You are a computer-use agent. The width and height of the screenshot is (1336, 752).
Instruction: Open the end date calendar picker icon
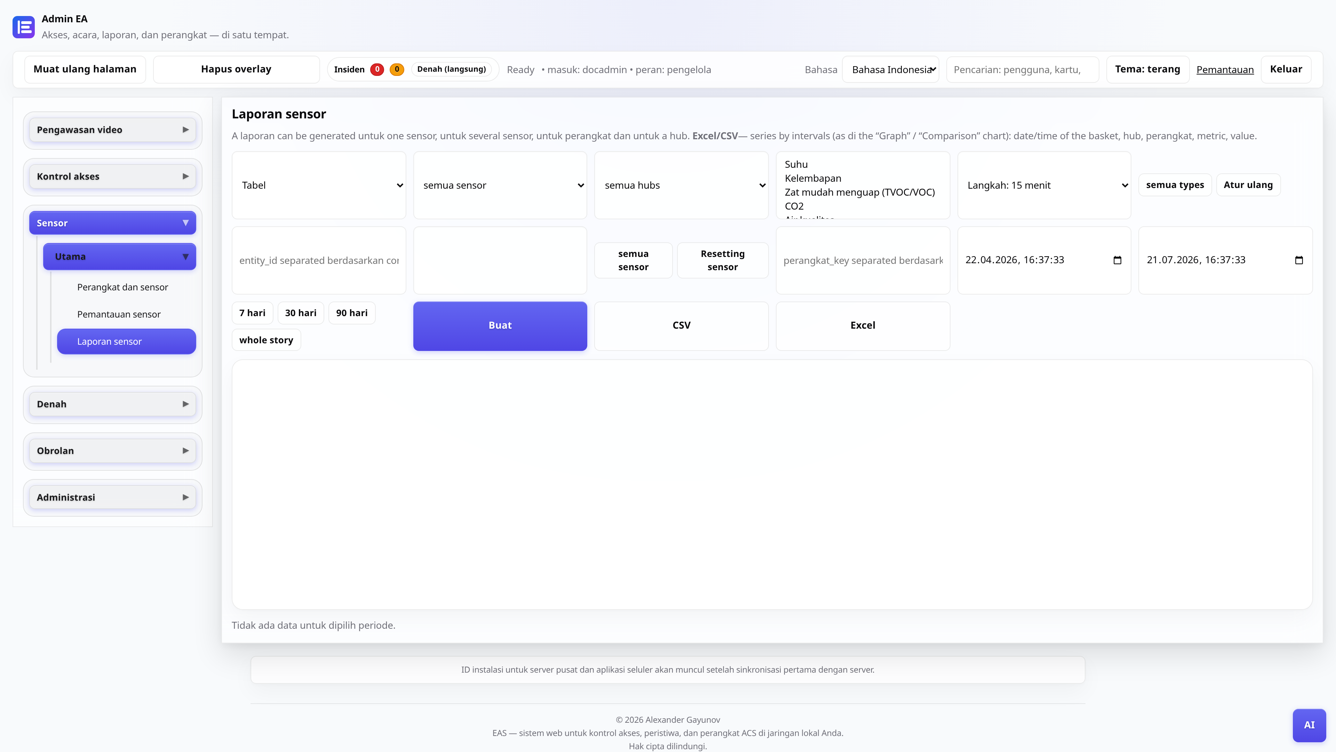(1299, 260)
